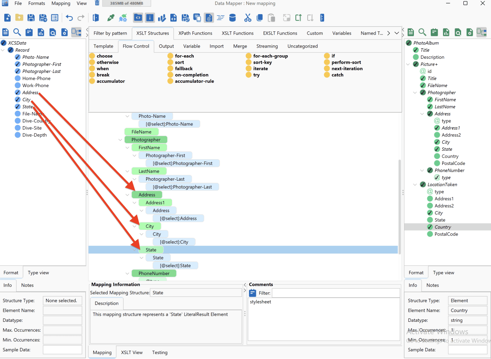Screen dimensions: 491x359
Task: Show more tabs with the right arrow
Action: (x=389, y=33)
